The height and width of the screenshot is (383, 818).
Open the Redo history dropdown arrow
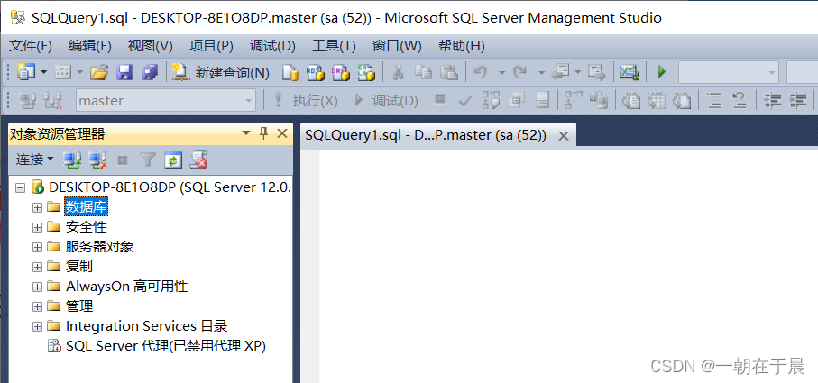(541, 73)
